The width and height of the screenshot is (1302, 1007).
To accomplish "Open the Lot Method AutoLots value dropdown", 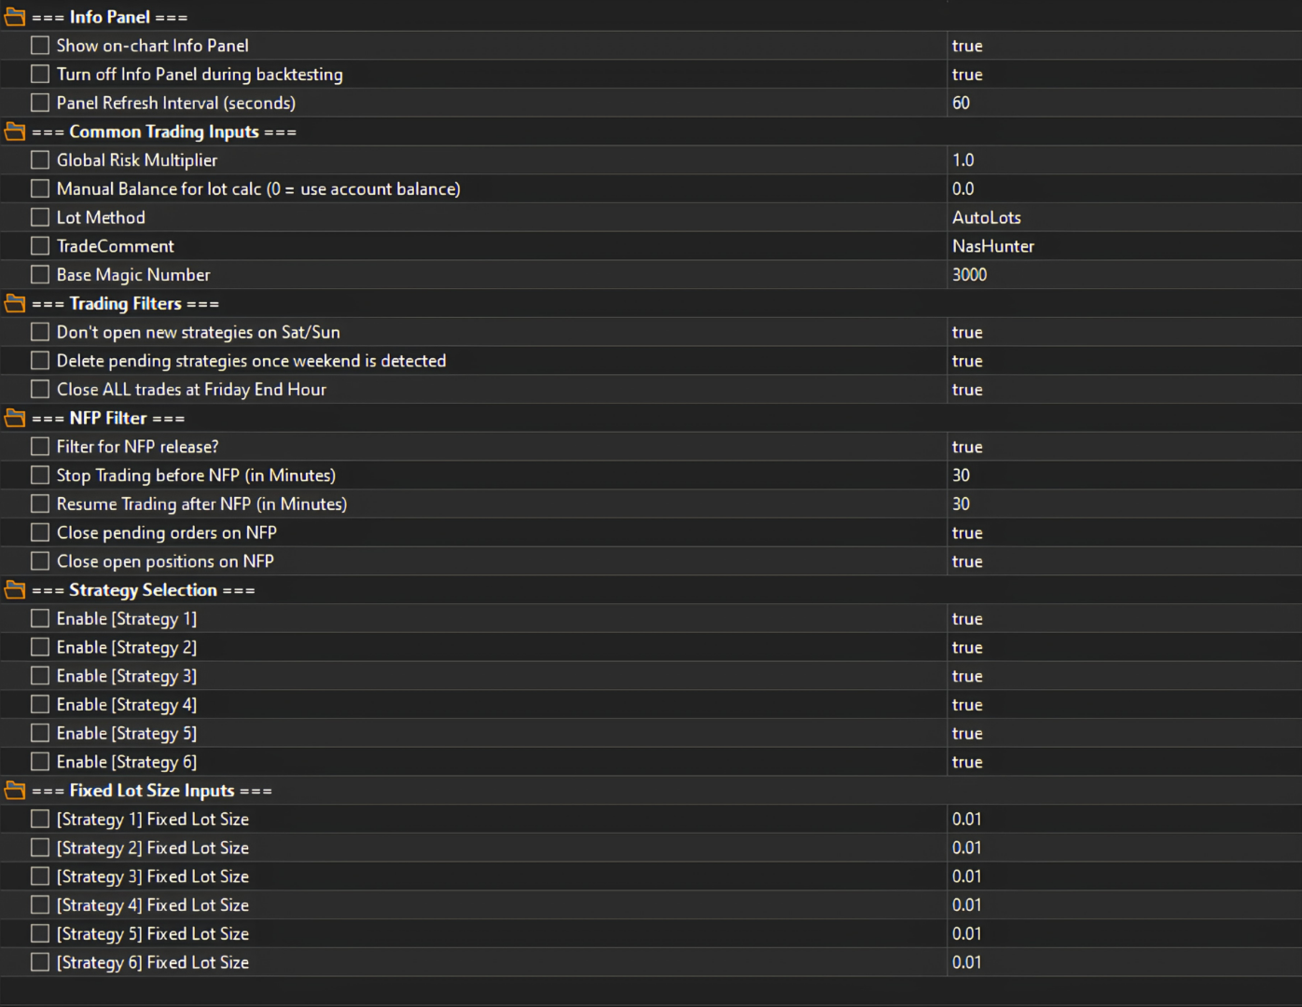I will (x=1124, y=217).
